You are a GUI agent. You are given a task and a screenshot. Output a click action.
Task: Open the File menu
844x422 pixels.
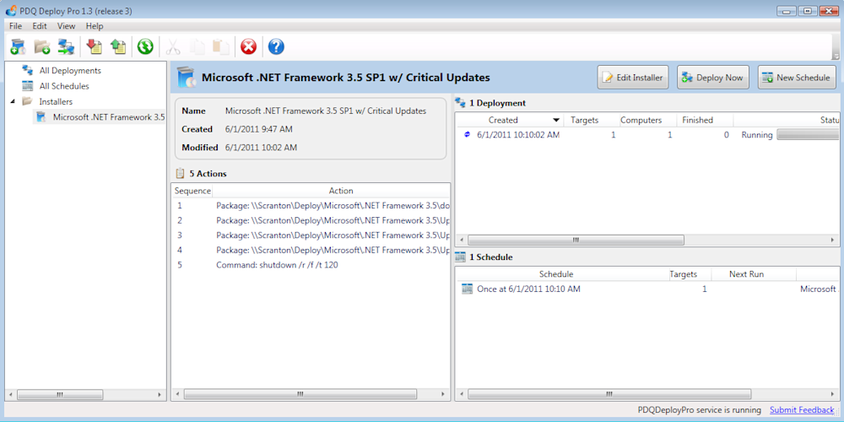pyautogui.click(x=15, y=26)
